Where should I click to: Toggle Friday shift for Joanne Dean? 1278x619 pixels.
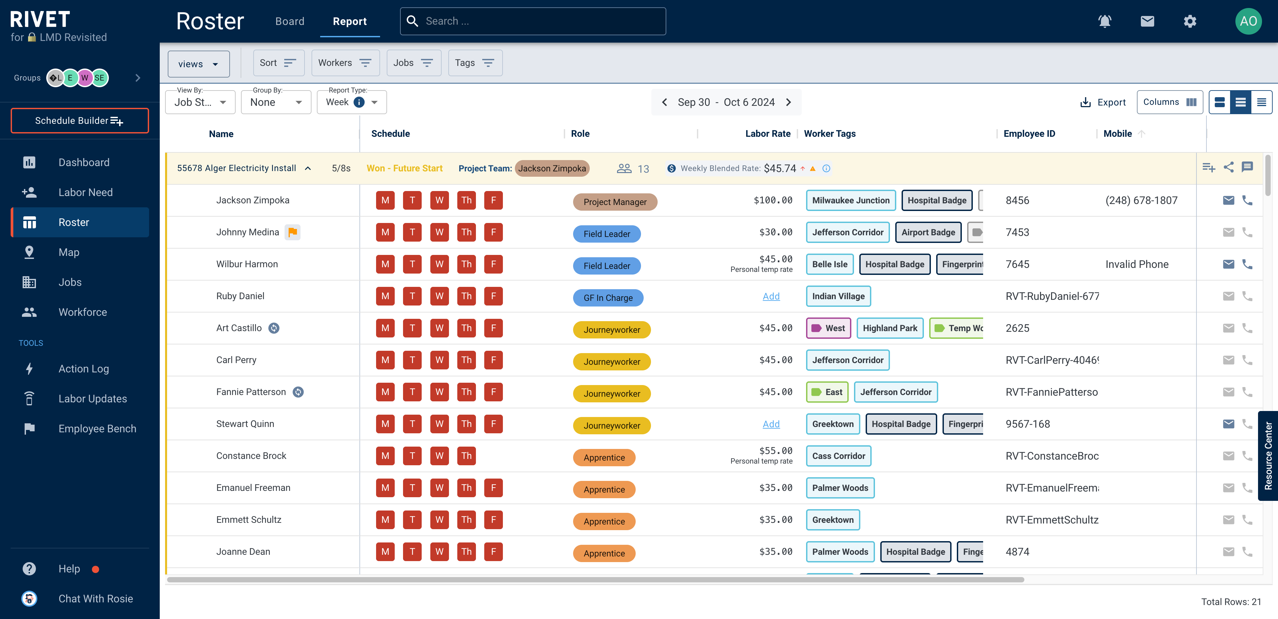click(493, 551)
